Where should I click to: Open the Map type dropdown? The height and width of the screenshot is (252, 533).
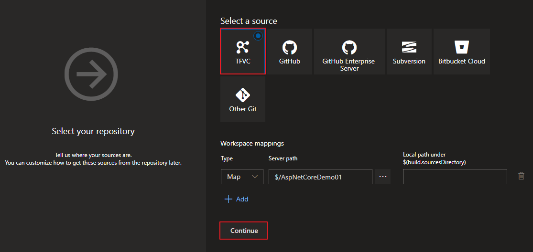(242, 177)
